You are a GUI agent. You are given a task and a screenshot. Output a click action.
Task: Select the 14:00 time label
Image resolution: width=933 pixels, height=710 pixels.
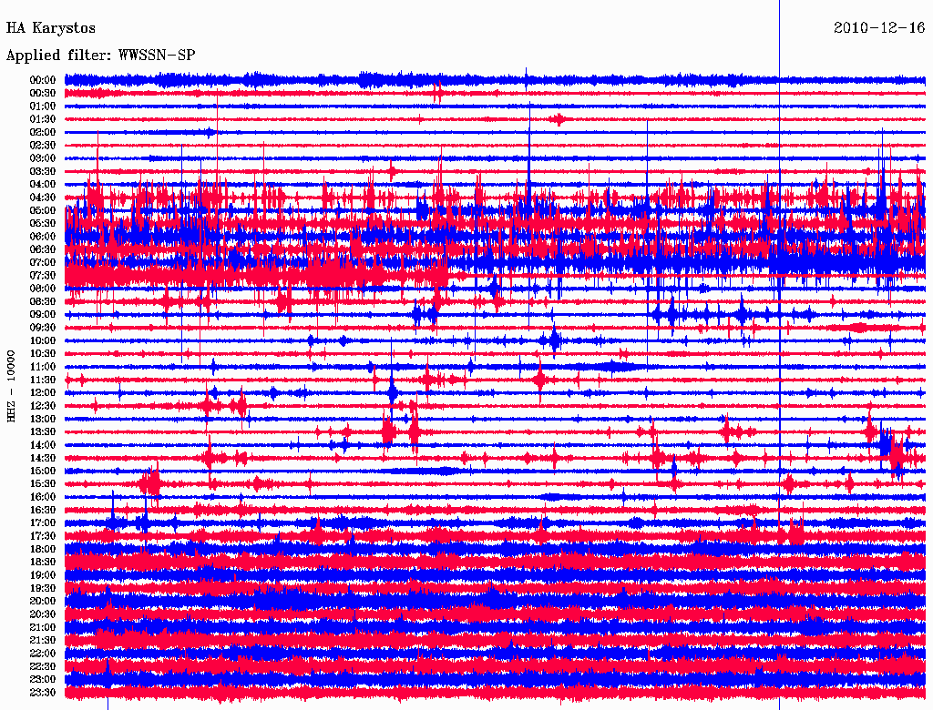[42, 445]
